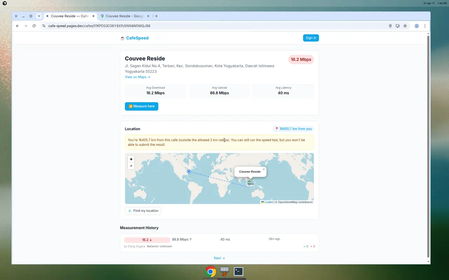
Task: Open the location permission icon in the address bar
Action: (390, 26)
